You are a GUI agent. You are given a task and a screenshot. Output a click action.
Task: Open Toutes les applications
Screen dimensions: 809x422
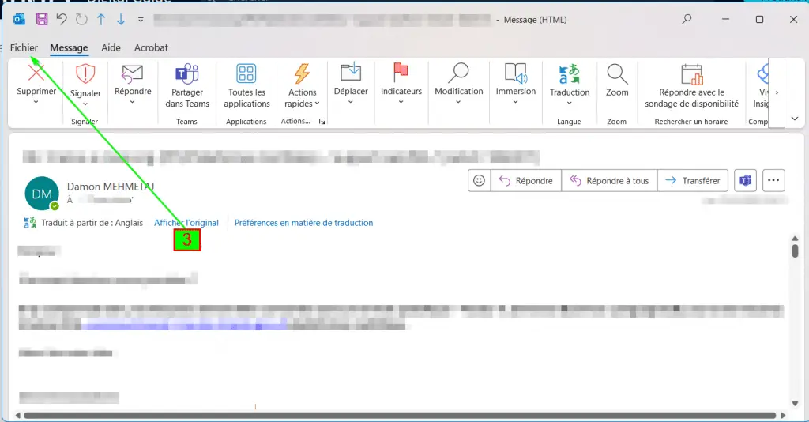(x=246, y=85)
